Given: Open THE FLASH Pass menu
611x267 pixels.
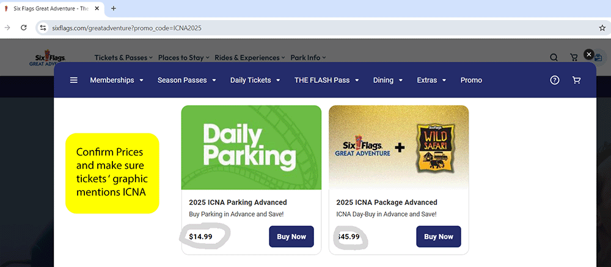Looking at the screenshot, I should coord(327,80).
